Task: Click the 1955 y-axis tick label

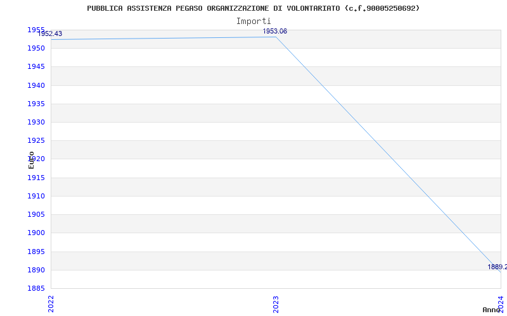Action: 36,30
